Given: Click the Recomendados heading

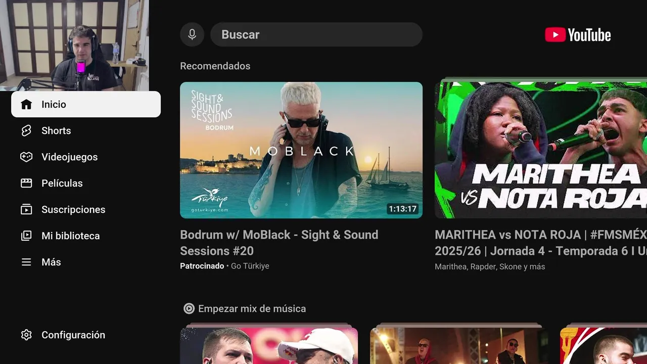Looking at the screenshot, I should (x=215, y=66).
